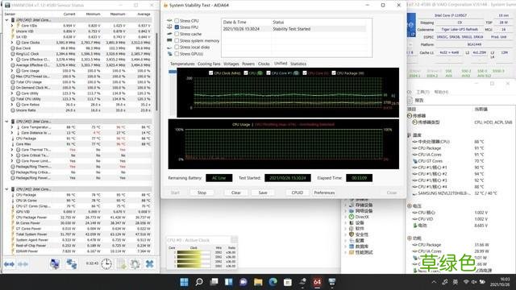The height and width of the screenshot is (290, 516).
Task: Open Teams Chat taskbar icon
Action: click(243, 282)
